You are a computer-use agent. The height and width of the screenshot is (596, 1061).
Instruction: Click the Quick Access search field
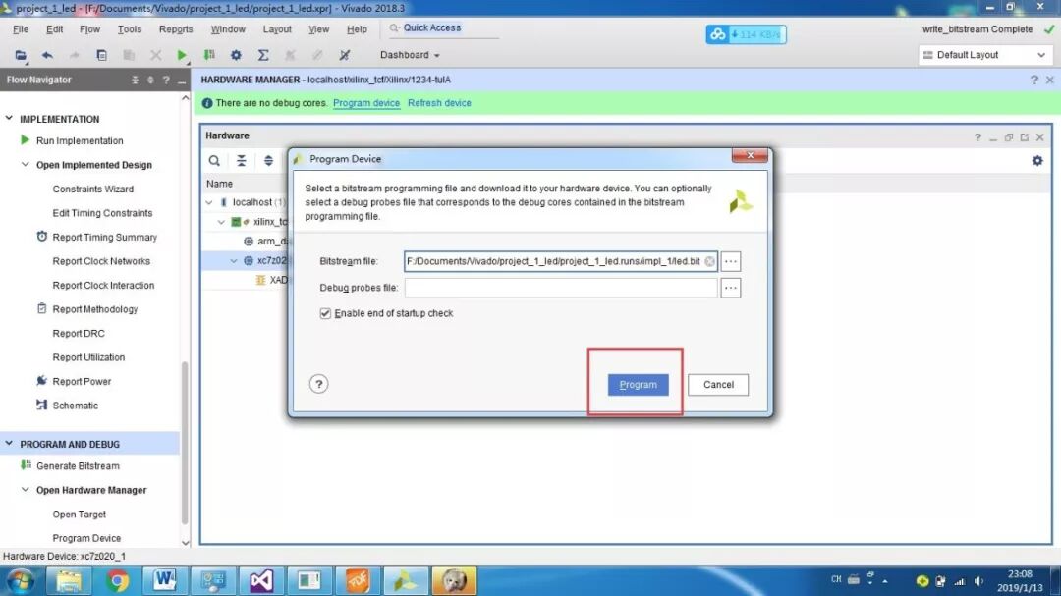tap(443, 27)
